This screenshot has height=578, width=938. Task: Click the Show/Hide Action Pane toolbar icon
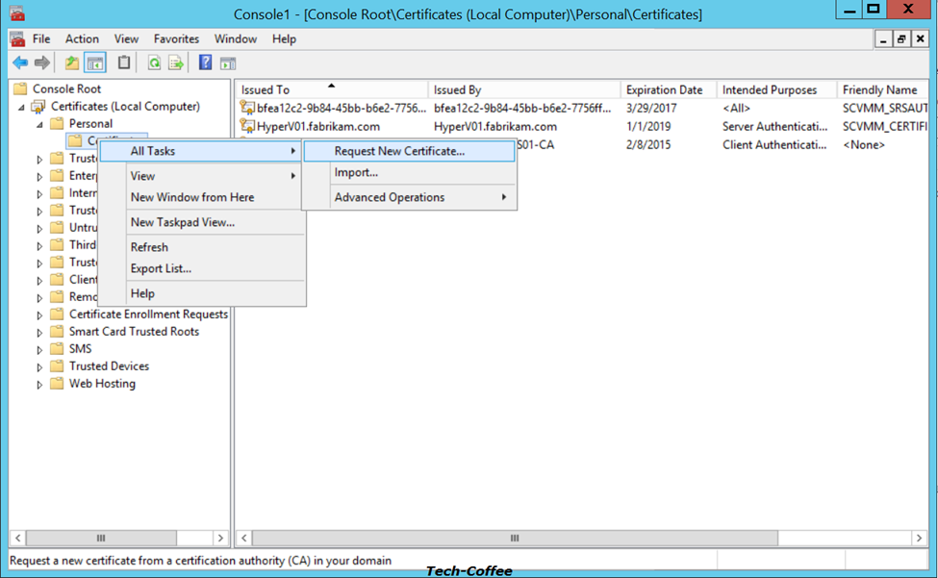point(228,63)
